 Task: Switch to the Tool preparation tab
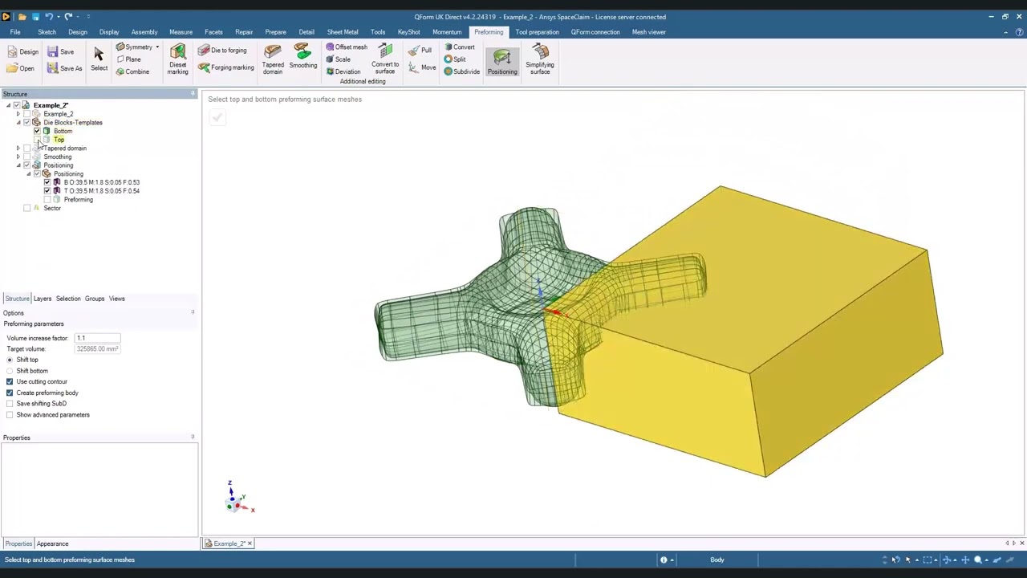pyautogui.click(x=537, y=32)
